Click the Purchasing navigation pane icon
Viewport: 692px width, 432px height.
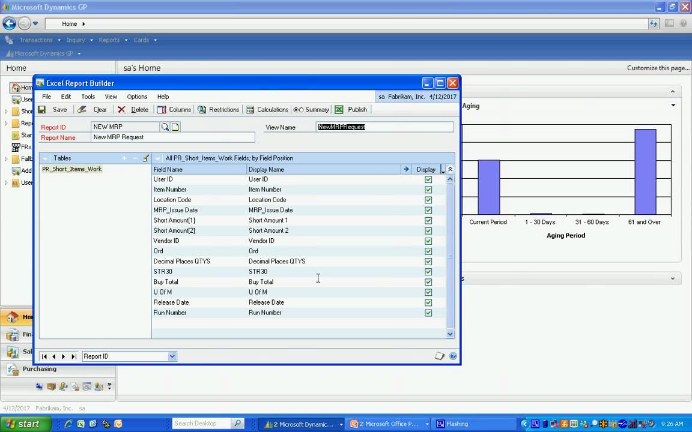pyautogui.click(x=13, y=370)
